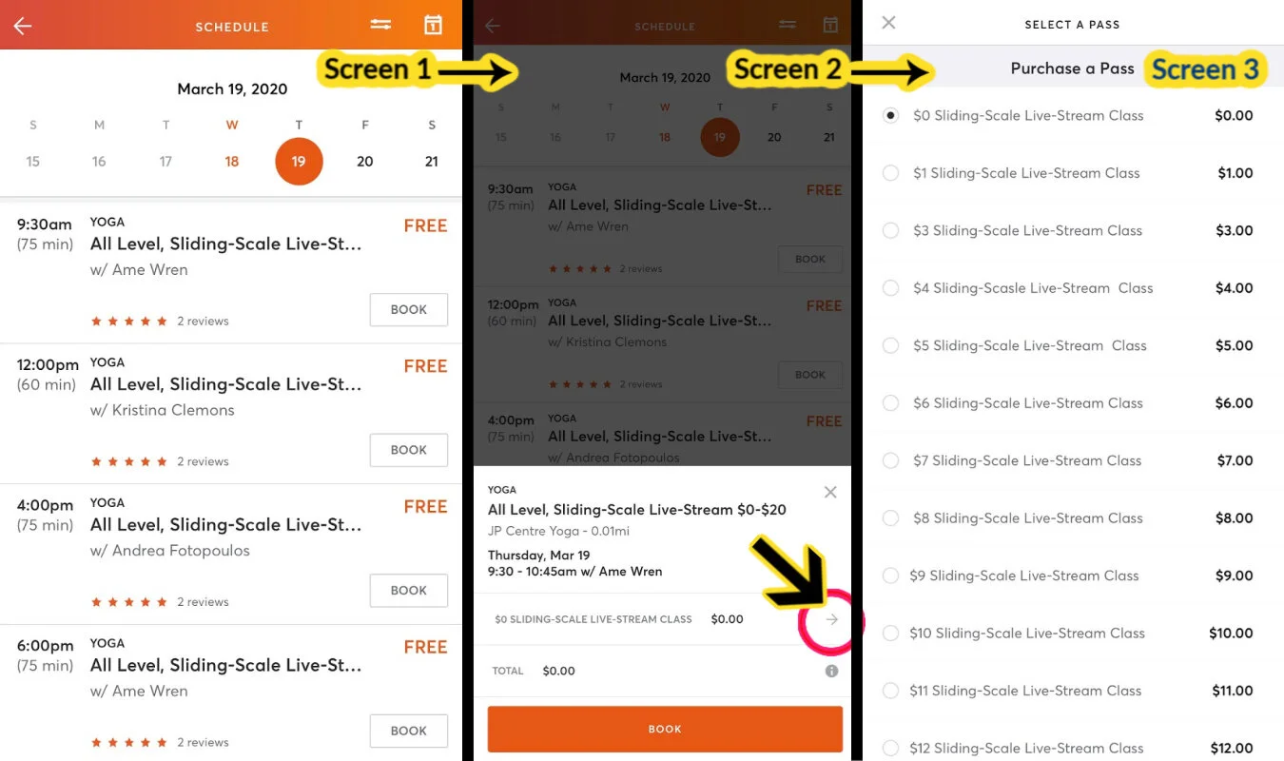Select Sunday 15 in Screen 1 calendar
The image size is (1284, 761).
pyautogui.click(x=33, y=162)
